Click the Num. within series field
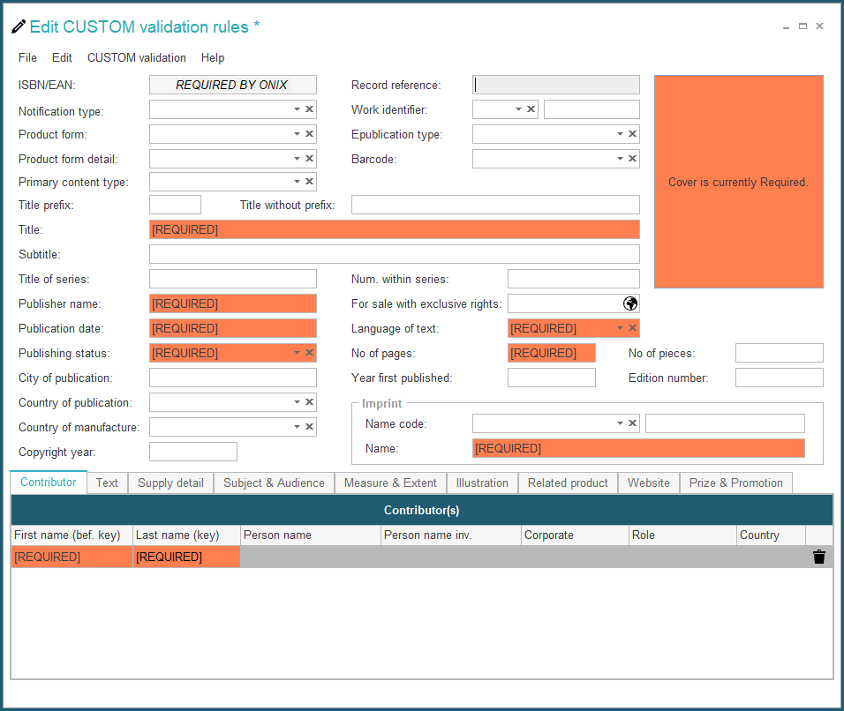Viewport: 844px width, 711px height. (574, 279)
